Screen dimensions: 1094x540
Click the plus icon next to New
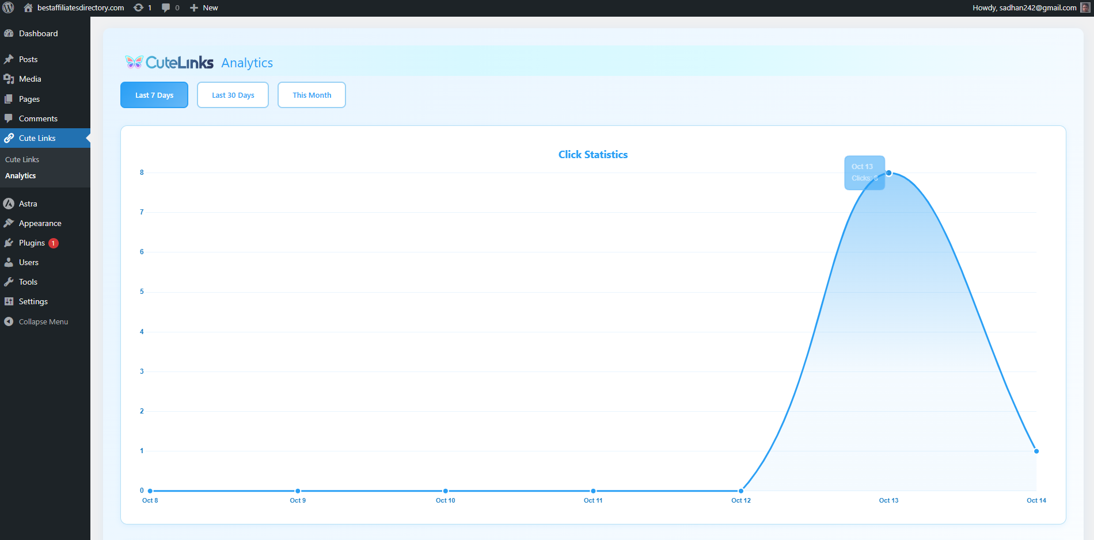click(194, 7)
